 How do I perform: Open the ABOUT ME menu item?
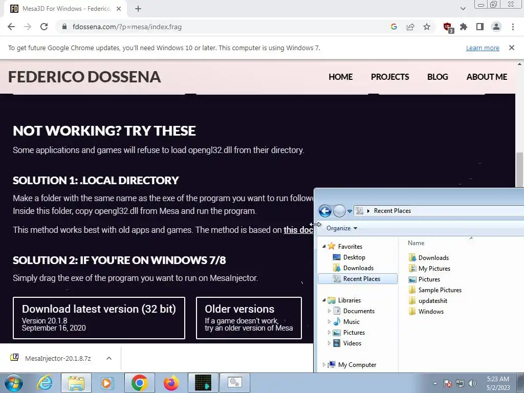(x=487, y=77)
